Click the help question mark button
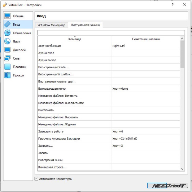Screen dimensions: 192x192 [173, 5]
